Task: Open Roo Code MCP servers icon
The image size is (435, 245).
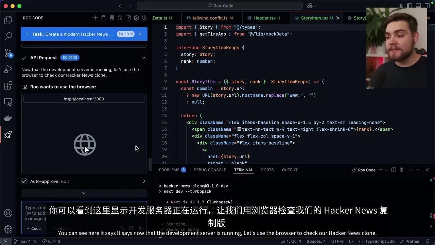Action: pos(112,18)
